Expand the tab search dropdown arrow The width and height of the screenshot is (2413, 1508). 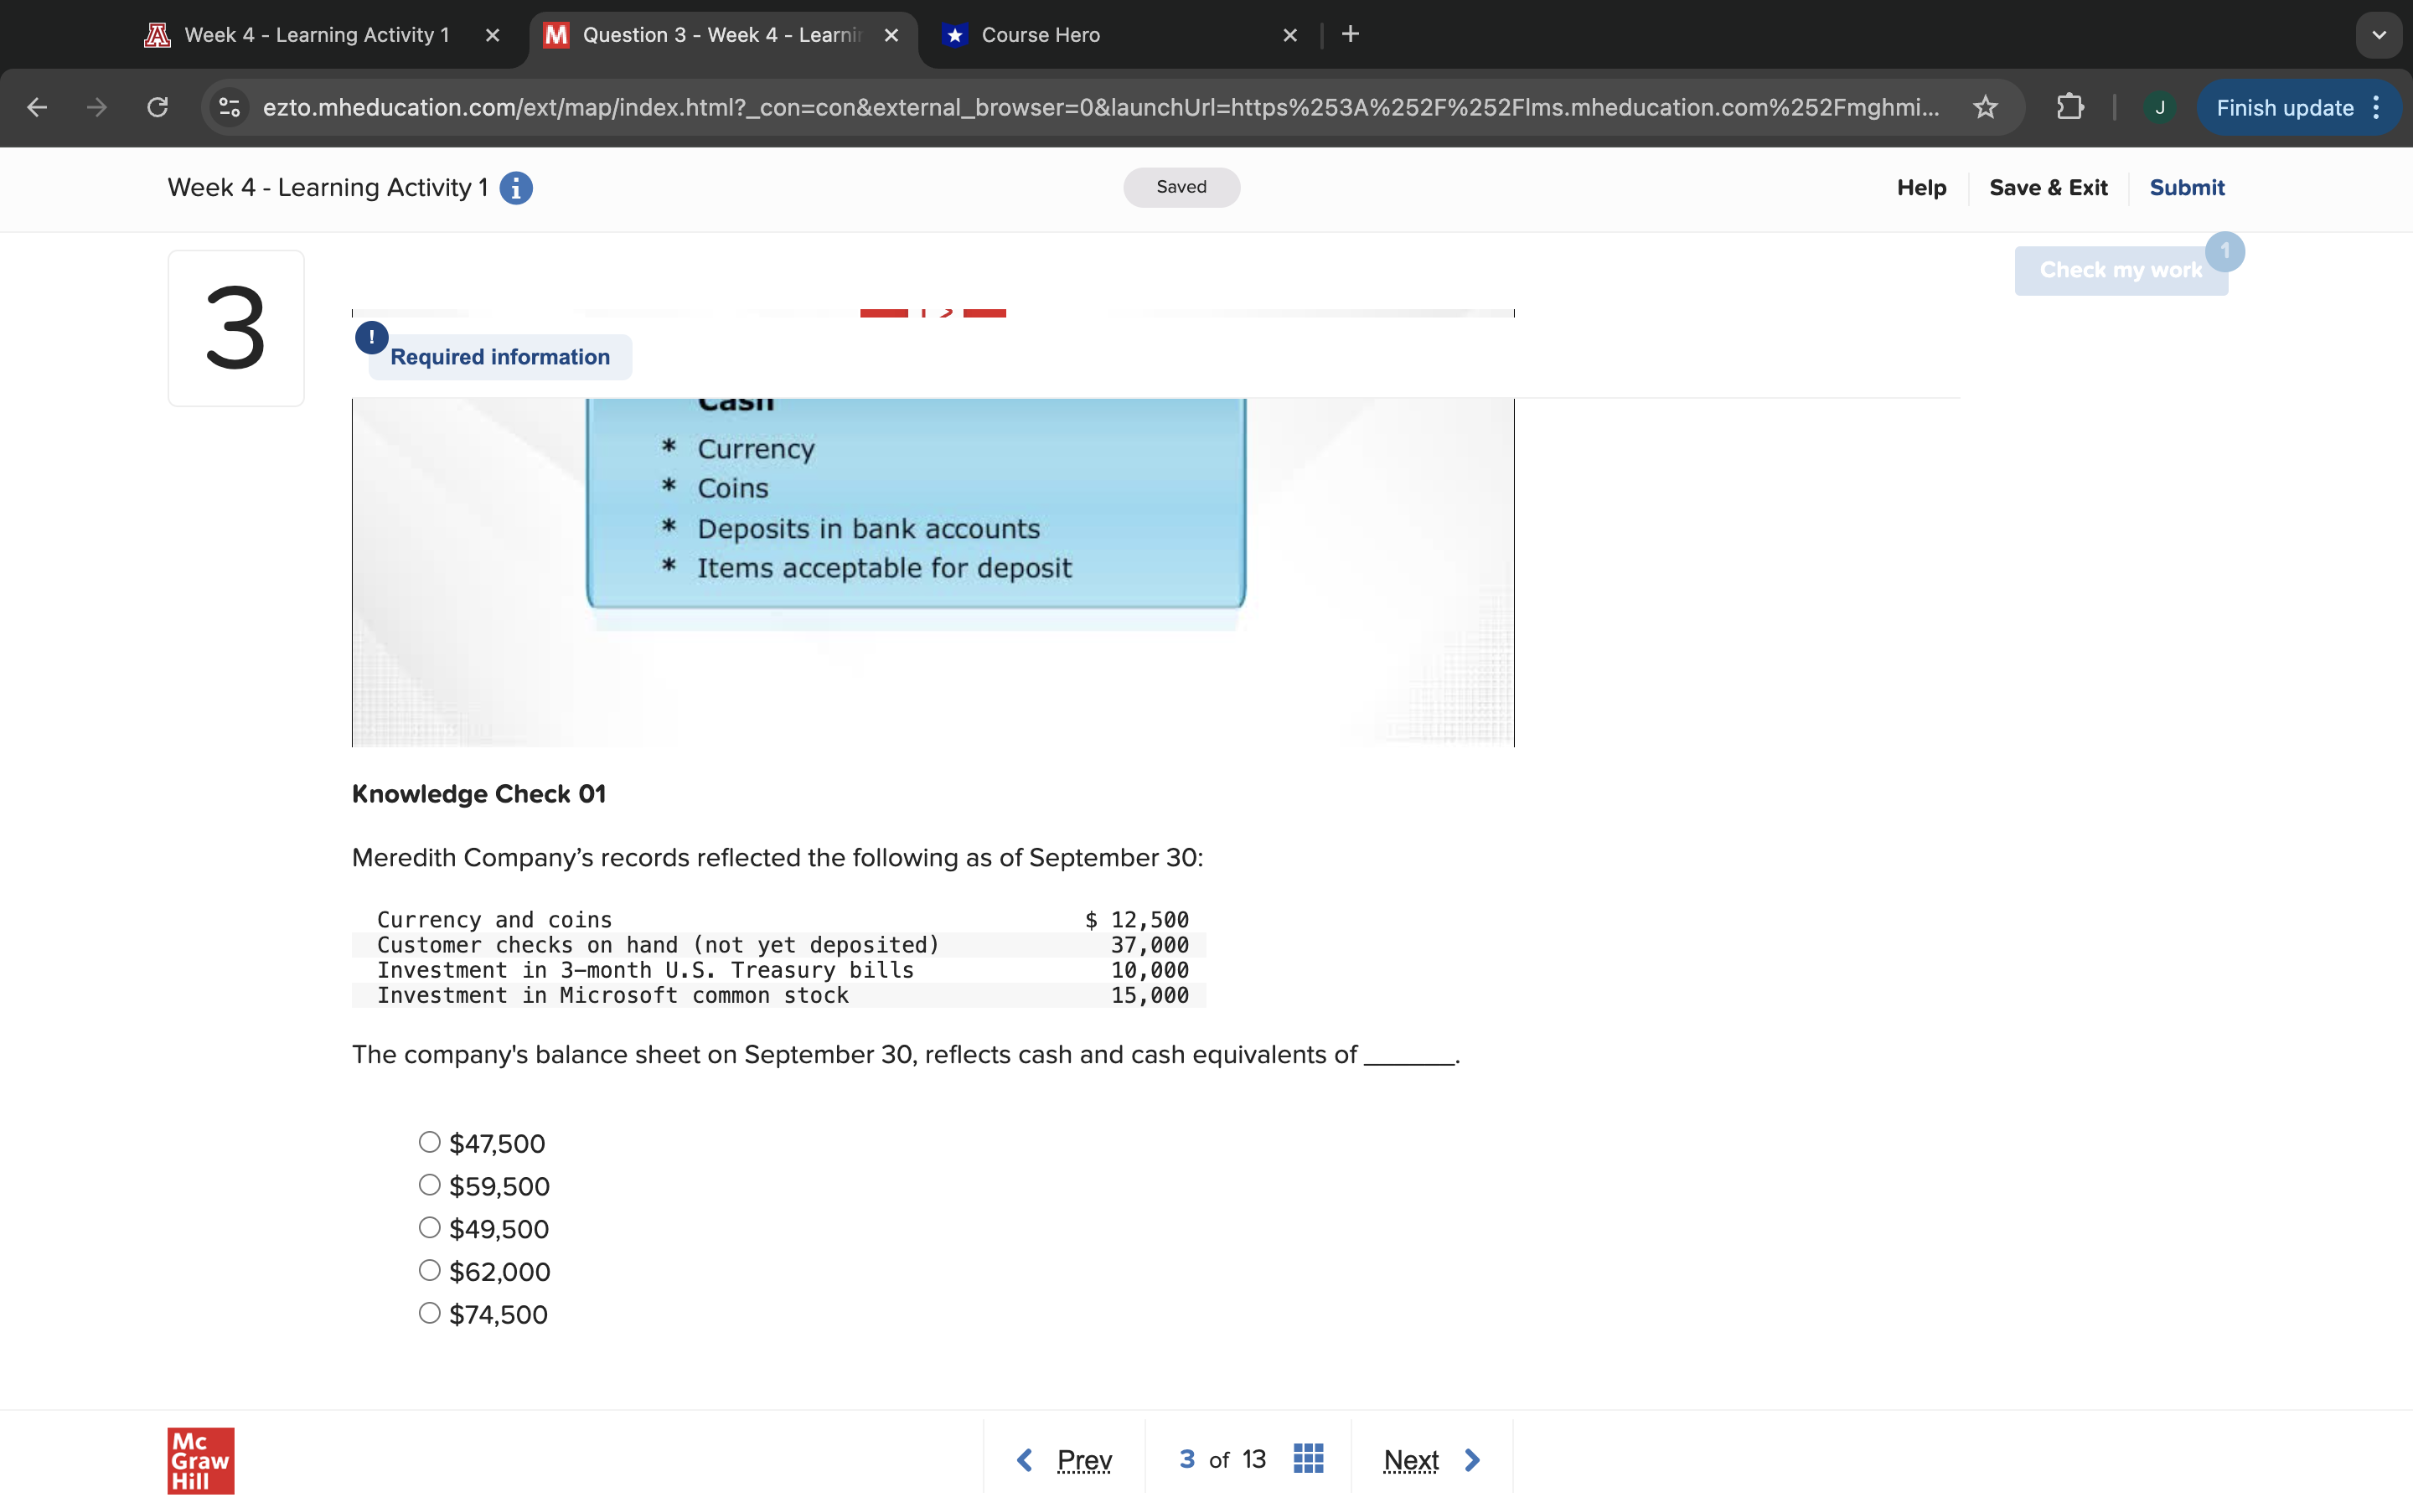[x=2378, y=35]
